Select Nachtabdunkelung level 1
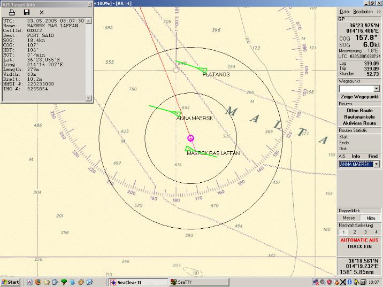Viewport: 383px width, 287px height. tap(343, 232)
